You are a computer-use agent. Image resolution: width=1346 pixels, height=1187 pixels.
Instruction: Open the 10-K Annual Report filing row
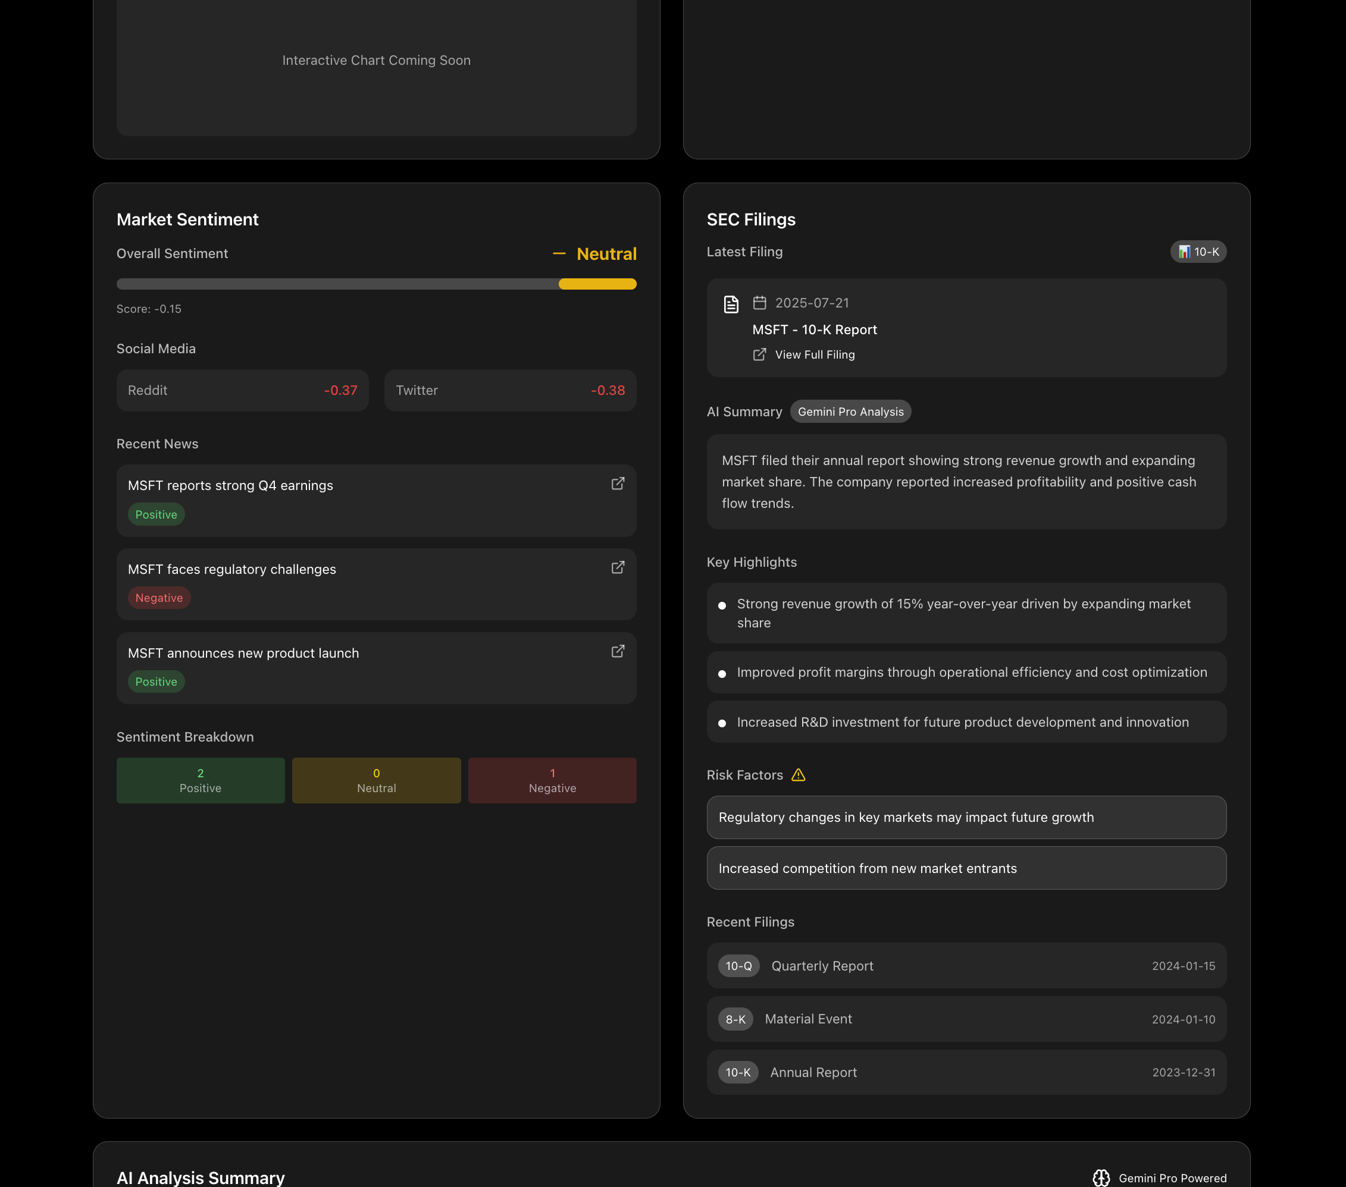pos(966,1072)
